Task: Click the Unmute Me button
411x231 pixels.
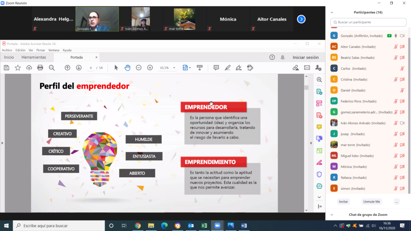Action: (371, 202)
